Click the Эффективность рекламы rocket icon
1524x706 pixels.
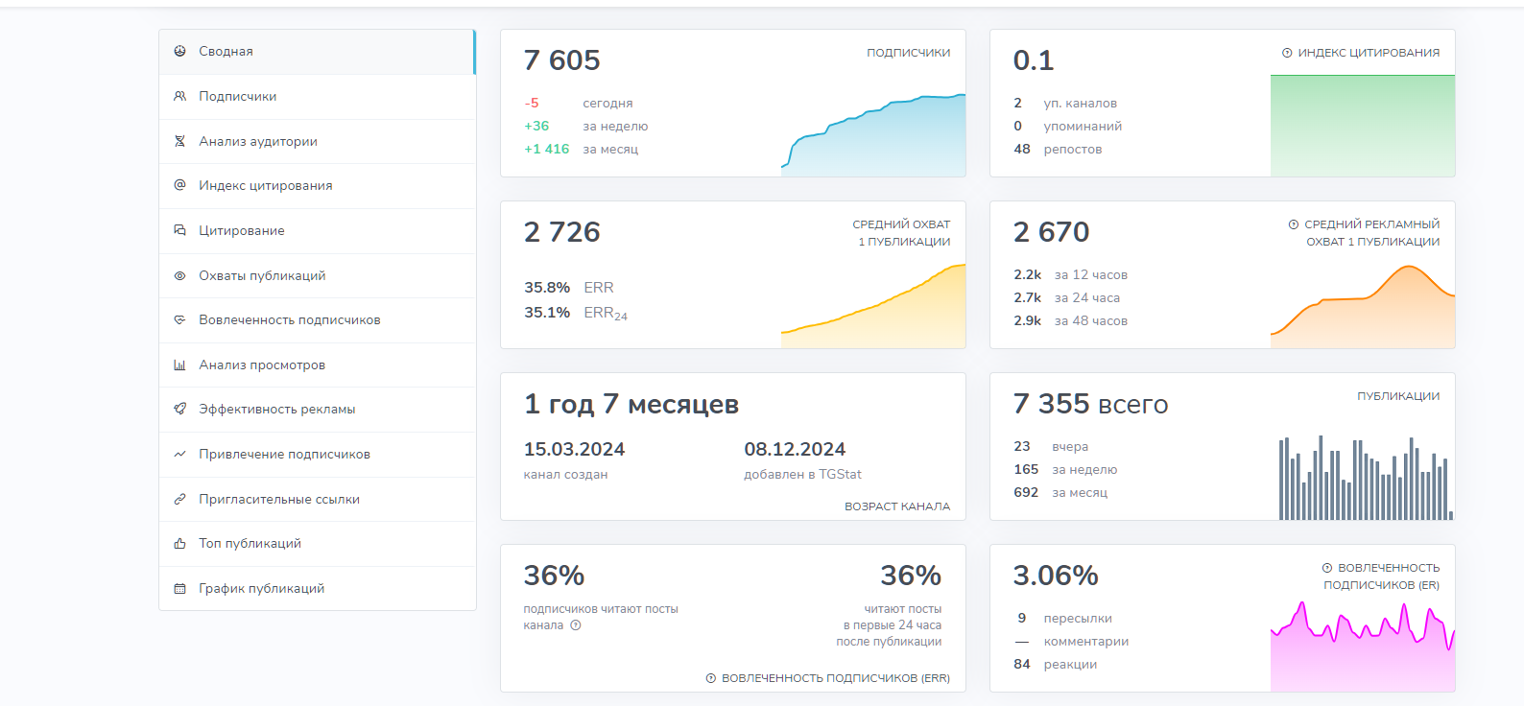[x=179, y=410]
